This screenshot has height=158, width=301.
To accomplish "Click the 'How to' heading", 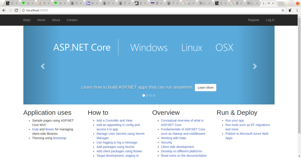I will point(98,113).
